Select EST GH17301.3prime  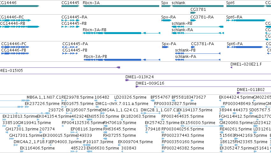pyautogui.click(x=22, y=129)
